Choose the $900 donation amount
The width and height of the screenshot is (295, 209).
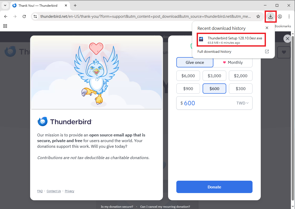point(188,89)
